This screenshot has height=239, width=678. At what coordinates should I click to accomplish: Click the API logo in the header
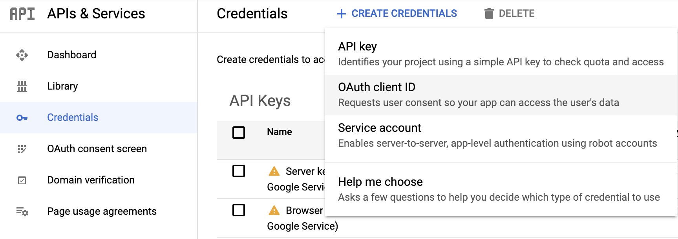21,13
